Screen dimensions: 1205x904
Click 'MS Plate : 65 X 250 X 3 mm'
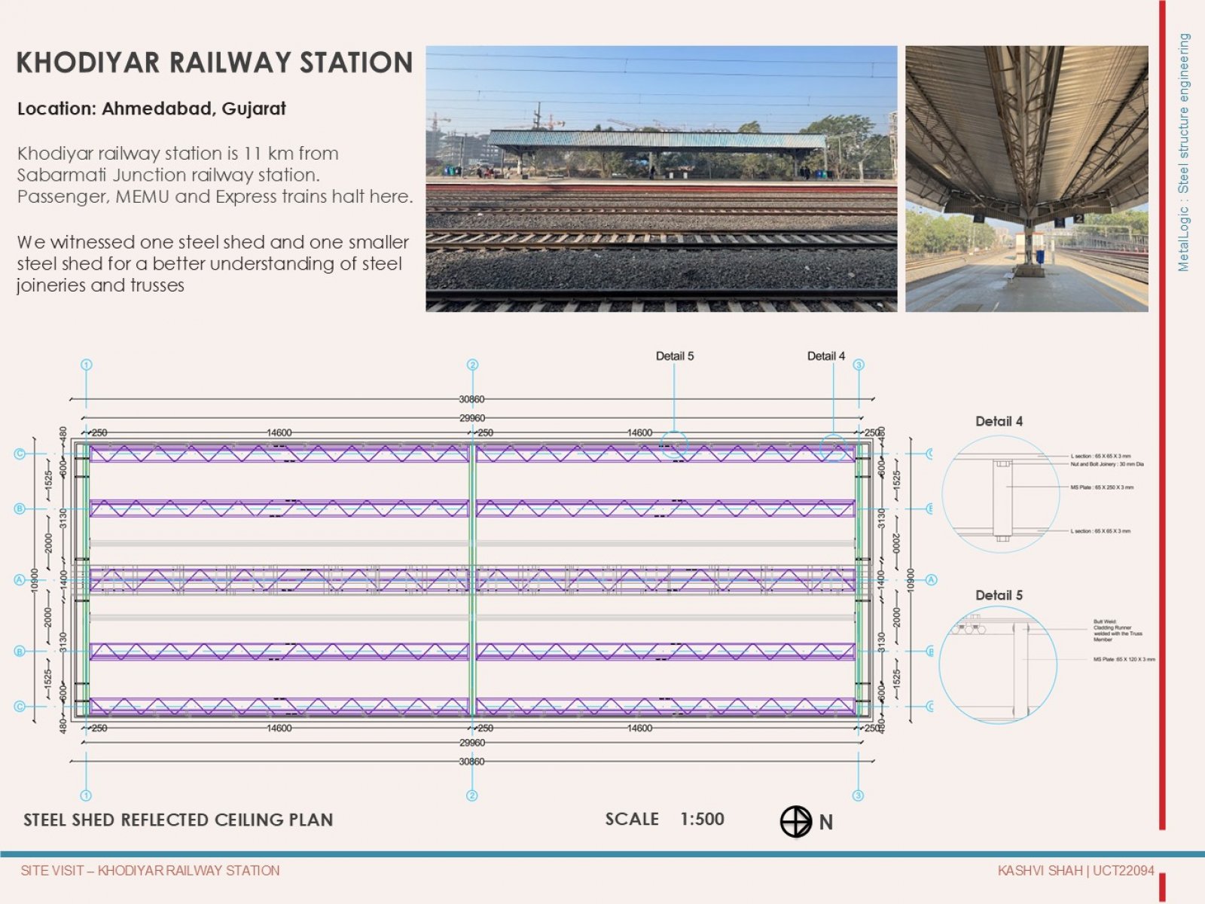[1102, 487]
